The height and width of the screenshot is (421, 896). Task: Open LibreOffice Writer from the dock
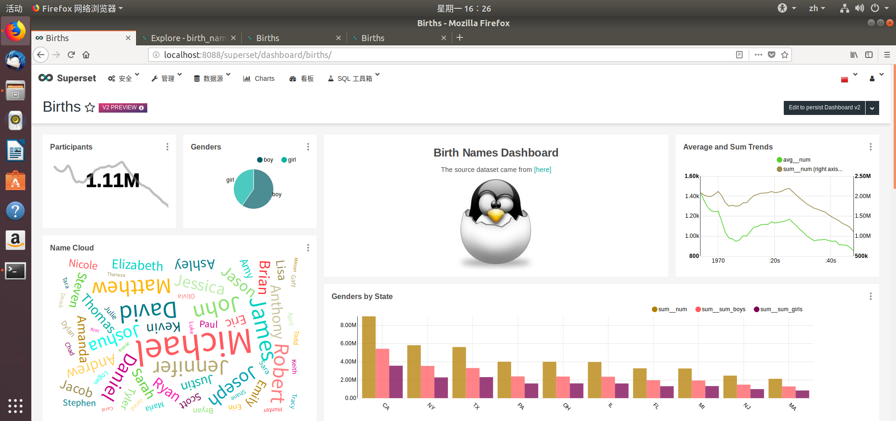click(15, 151)
